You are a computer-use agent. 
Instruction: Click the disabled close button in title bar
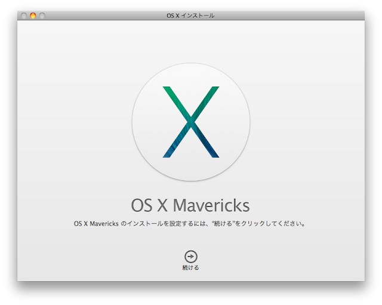point(24,16)
